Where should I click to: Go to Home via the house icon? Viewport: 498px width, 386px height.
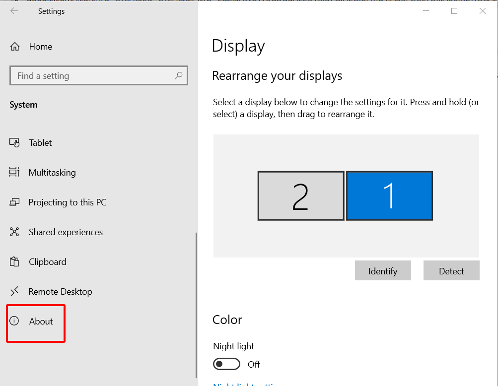(x=15, y=47)
